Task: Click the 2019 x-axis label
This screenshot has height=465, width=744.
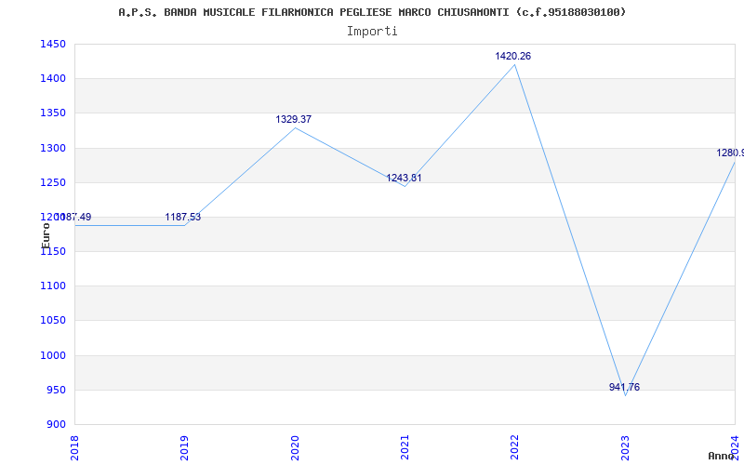Action: [x=184, y=447]
